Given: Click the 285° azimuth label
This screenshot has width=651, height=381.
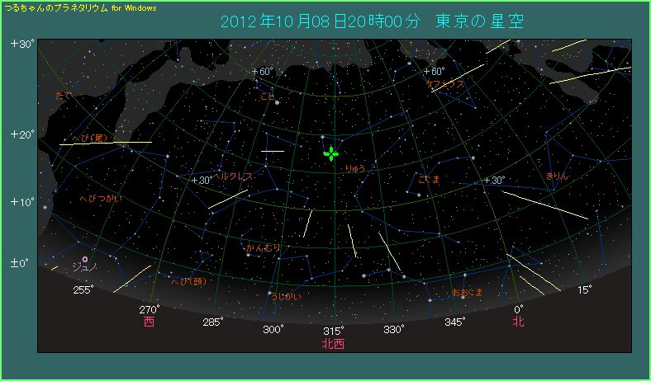Looking at the screenshot, I should click(x=213, y=322).
